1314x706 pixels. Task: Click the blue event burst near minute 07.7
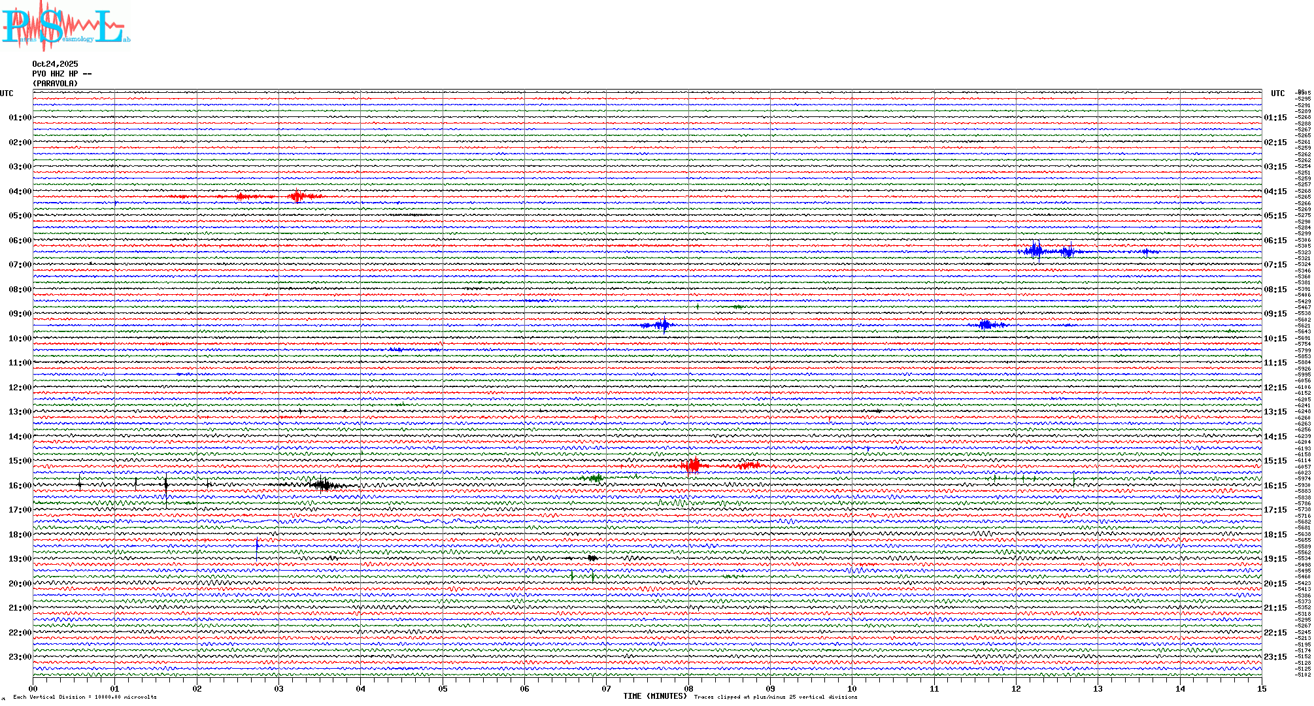click(664, 325)
